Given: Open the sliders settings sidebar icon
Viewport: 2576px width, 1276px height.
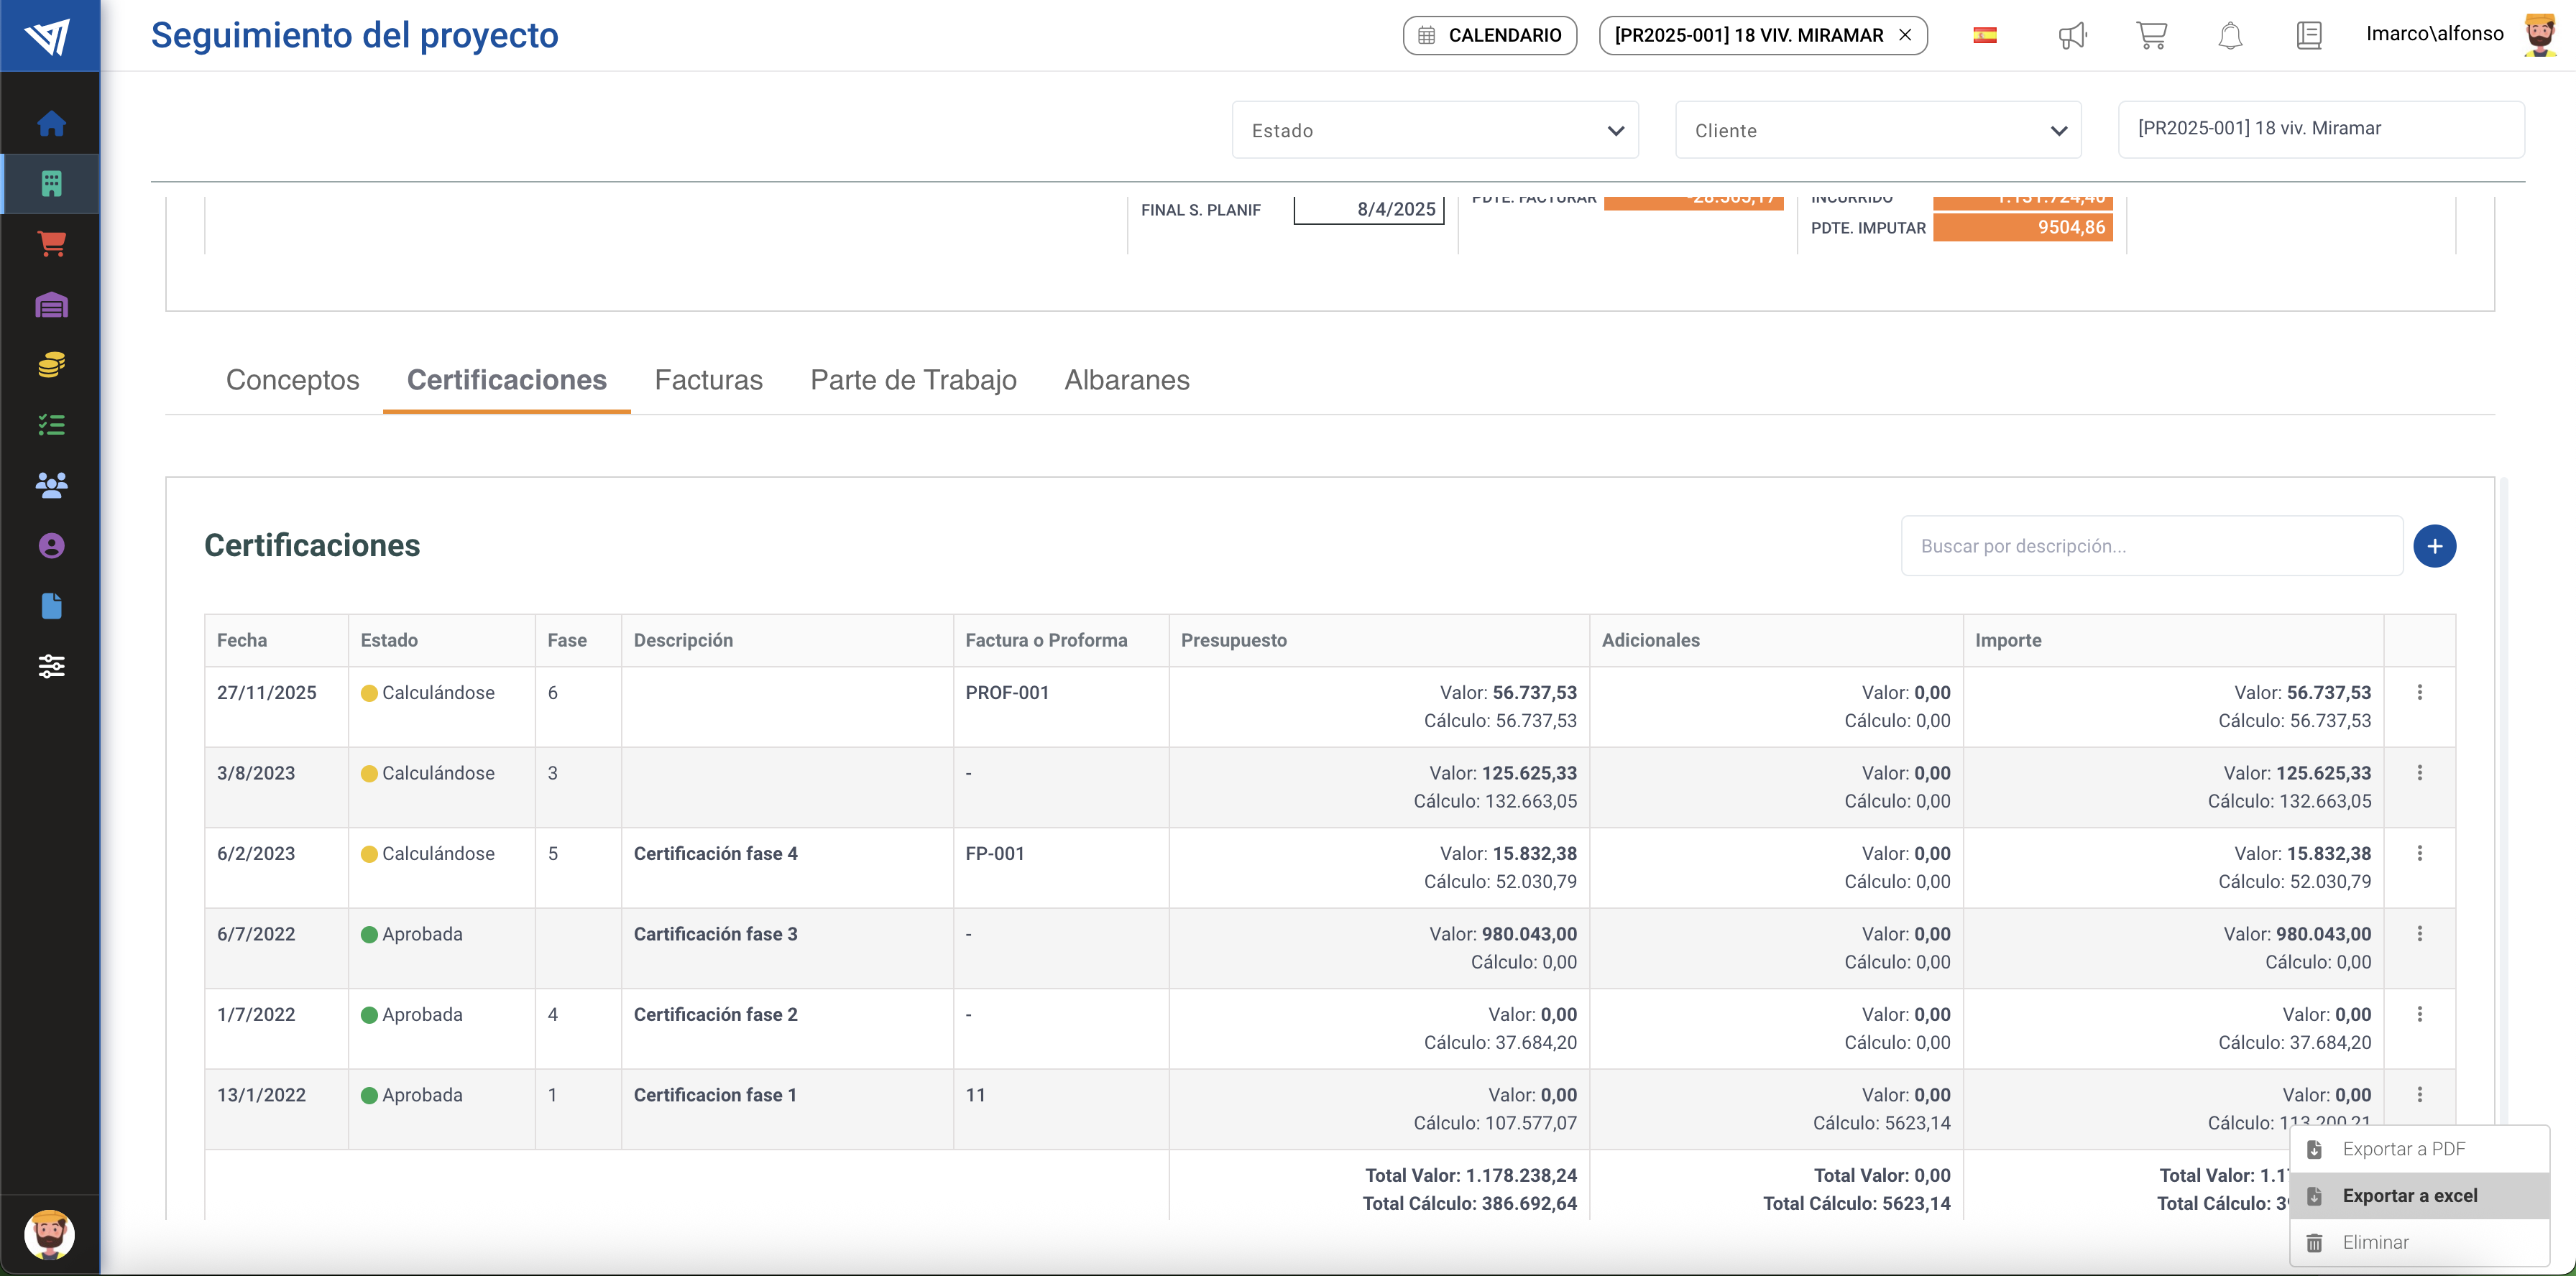Looking at the screenshot, I should pos(51,667).
